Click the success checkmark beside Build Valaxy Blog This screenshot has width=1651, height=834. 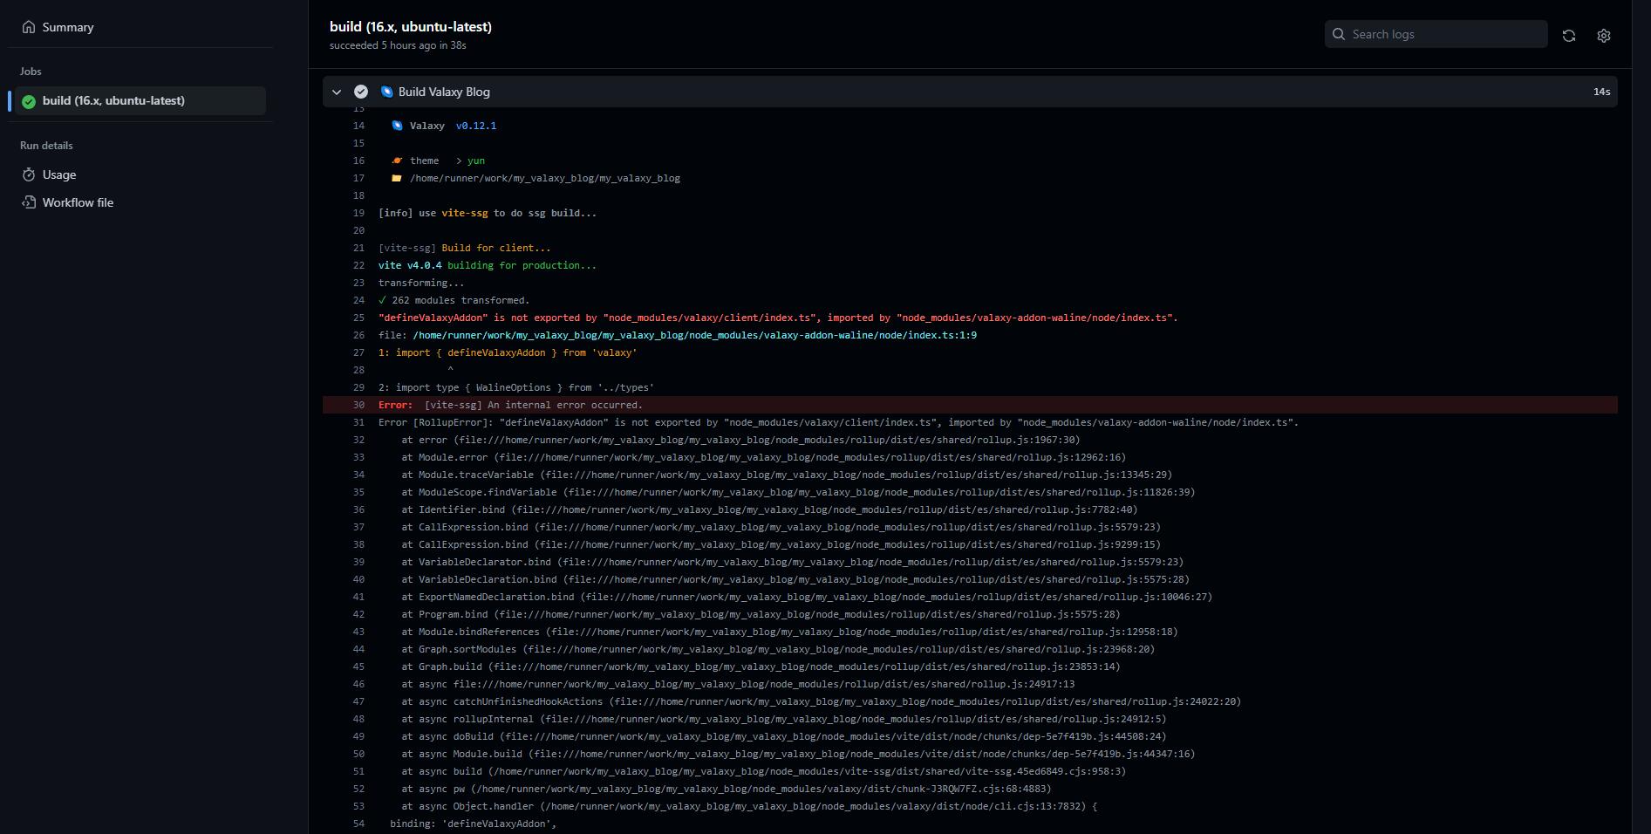click(361, 91)
